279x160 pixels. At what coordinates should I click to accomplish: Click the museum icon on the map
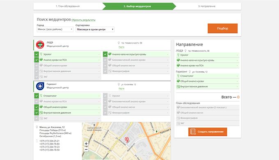point(94,125)
